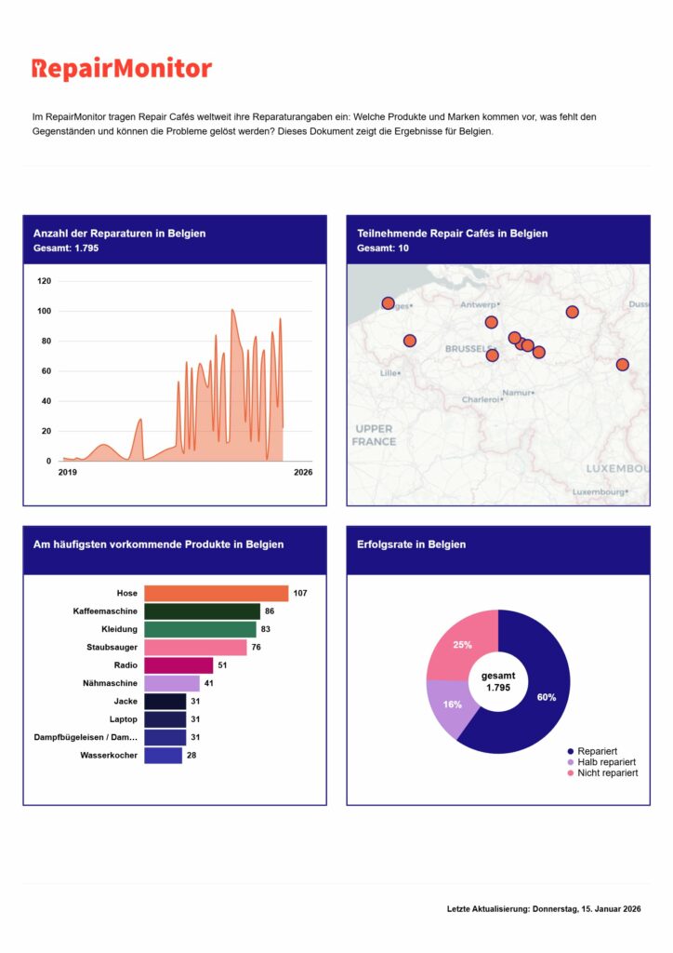Click the marker directly north of Brussels
The width and height of the screenshot is (673, 953).
coord(492,322)
